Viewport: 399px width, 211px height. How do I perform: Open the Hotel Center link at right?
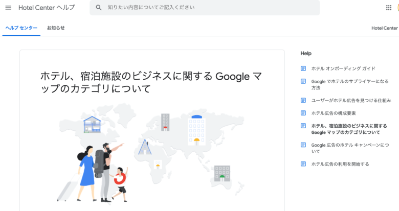[385, 28]
